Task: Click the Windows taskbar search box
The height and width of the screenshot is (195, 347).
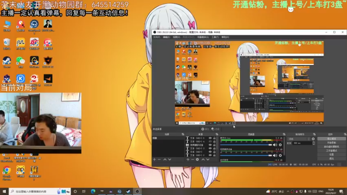Action: [x=40, y=191]
